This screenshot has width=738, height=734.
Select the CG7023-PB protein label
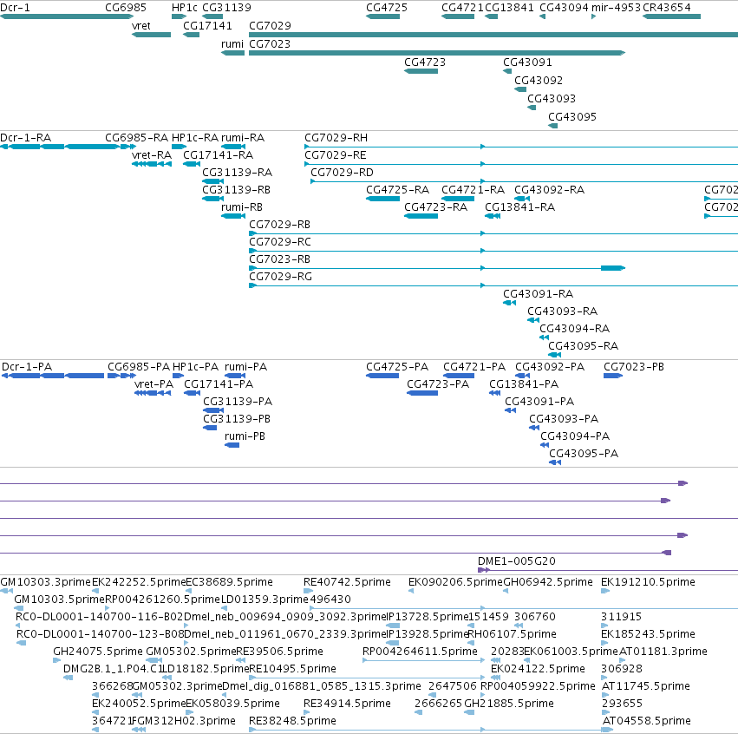[634, 367]
